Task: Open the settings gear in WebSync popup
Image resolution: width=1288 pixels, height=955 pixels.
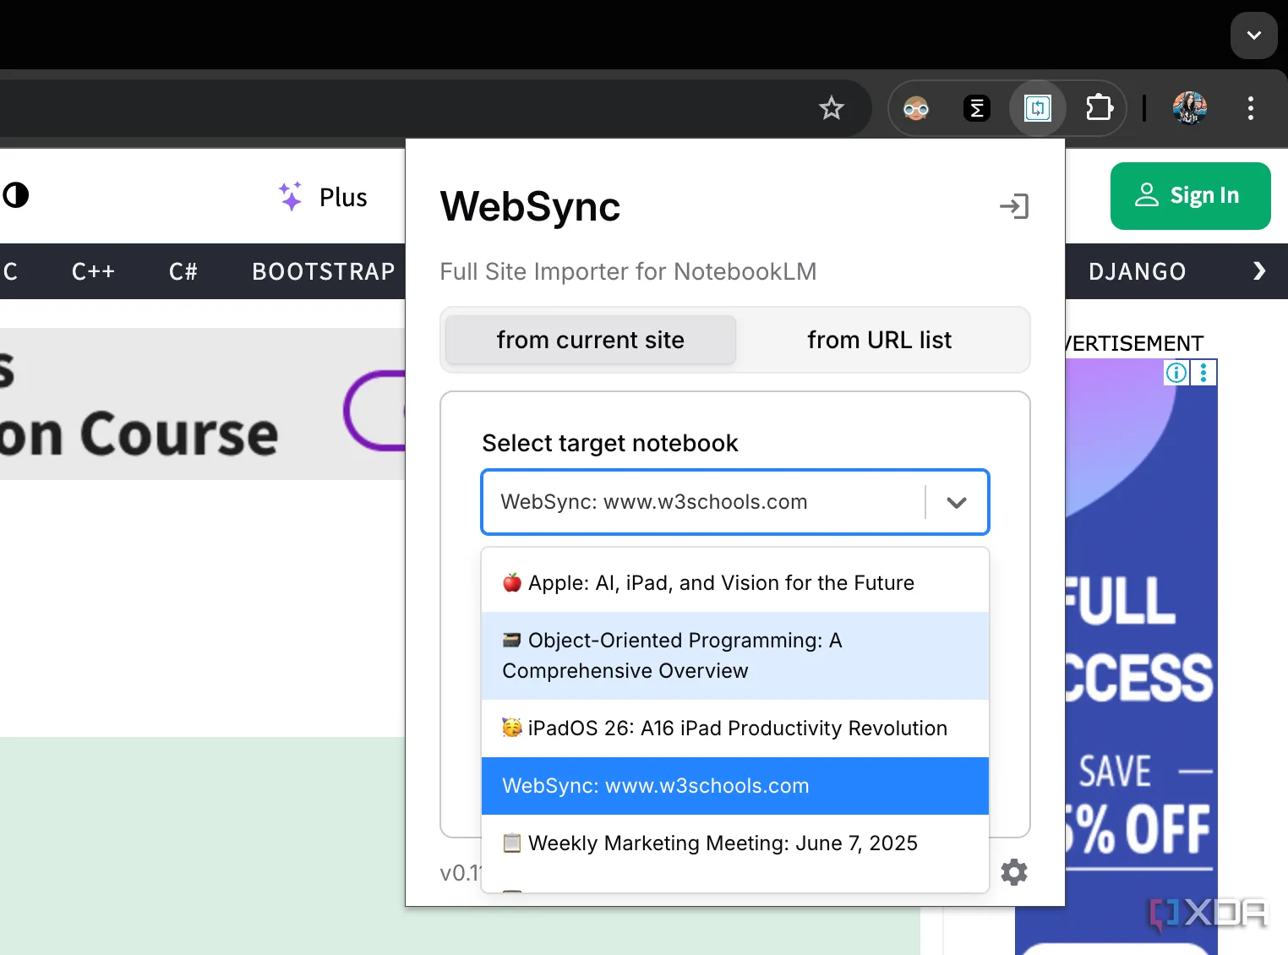Action: [x=1013, y=872]
